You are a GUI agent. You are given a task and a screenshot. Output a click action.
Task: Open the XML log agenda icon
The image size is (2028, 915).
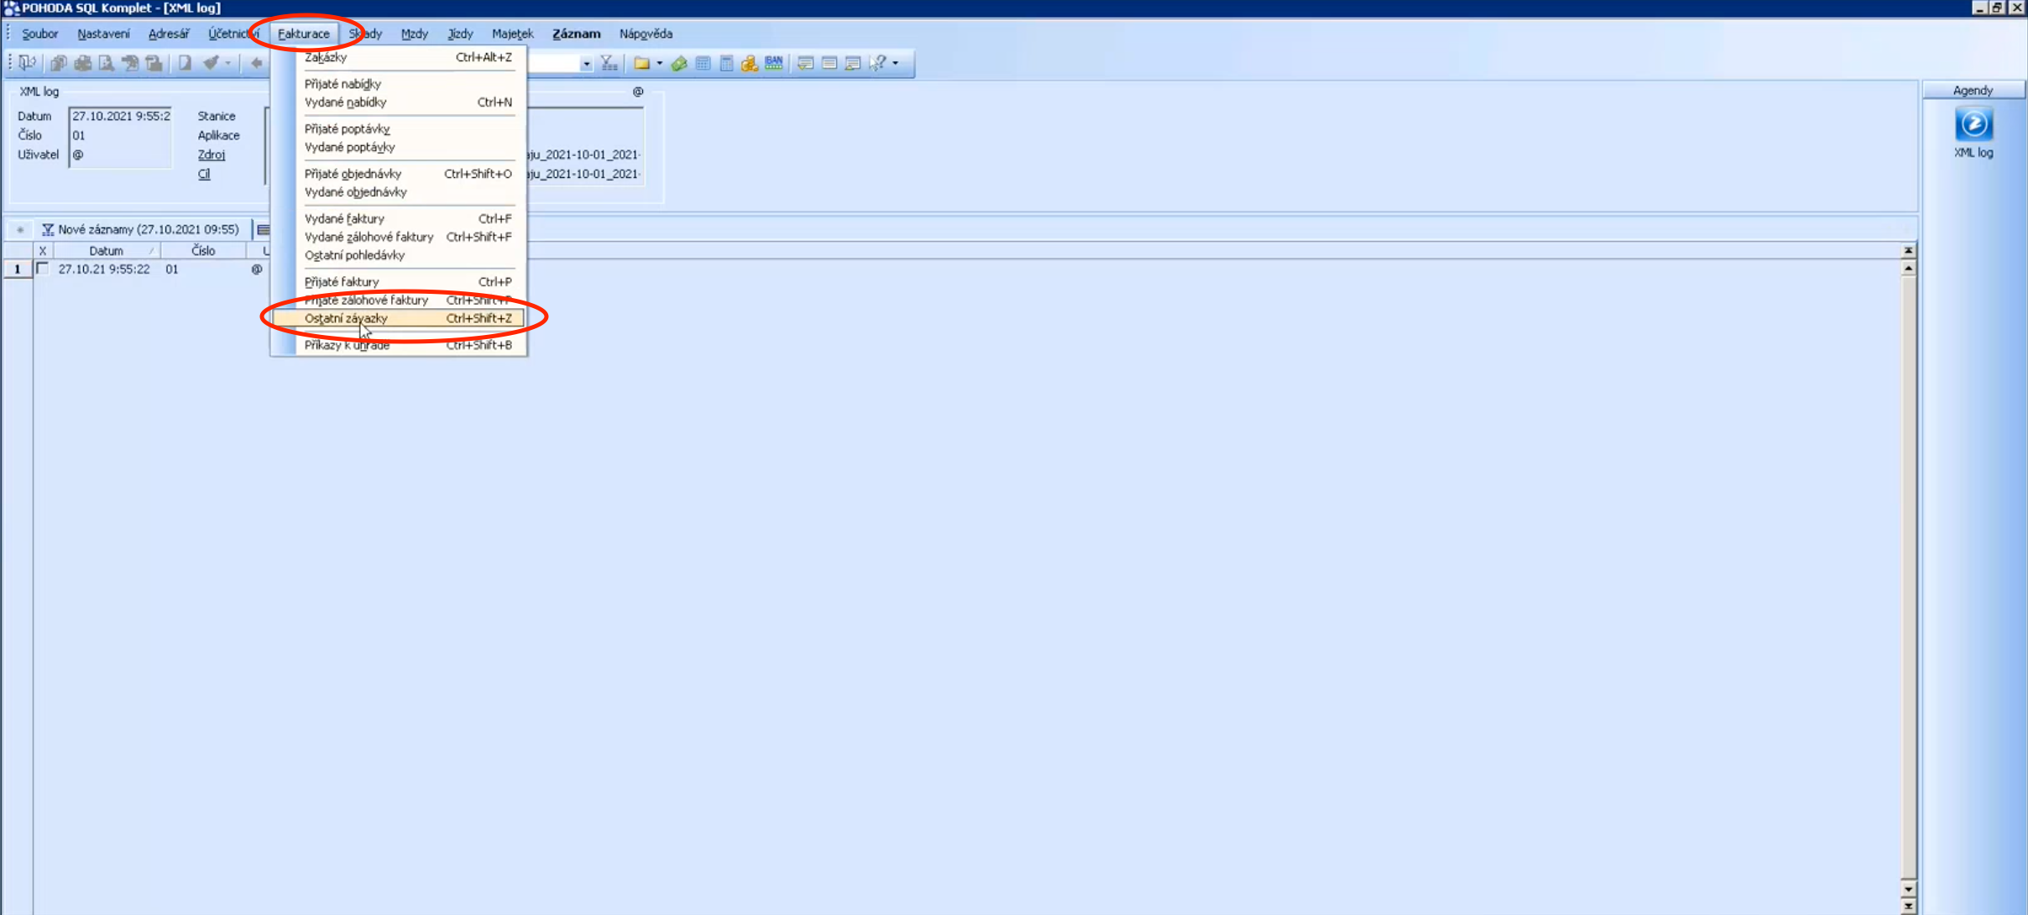(x=1973, y=125)
